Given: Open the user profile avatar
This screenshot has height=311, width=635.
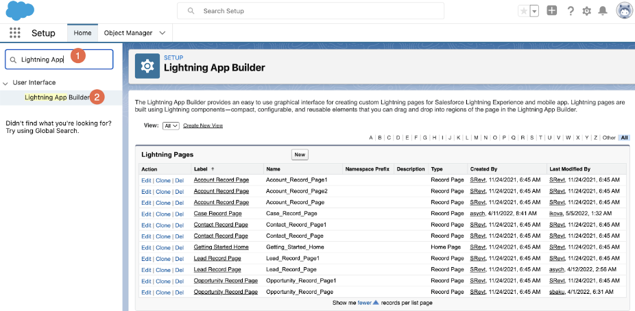Looking at the screenshot, I should click(625, 11).
